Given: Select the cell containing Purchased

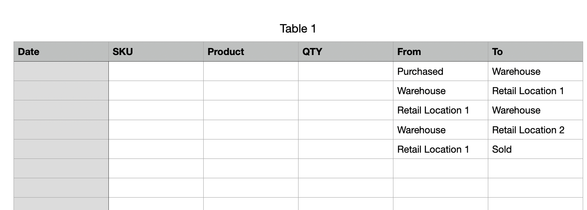Looking at the screenshot, I should [441, 71].
